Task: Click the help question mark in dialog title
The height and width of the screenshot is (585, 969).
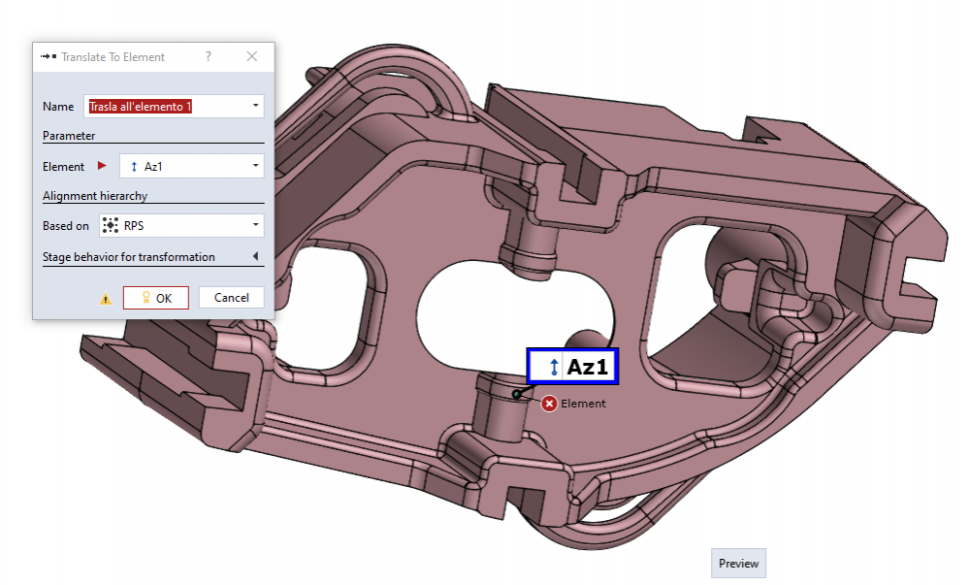Action: tap(209, 57)
